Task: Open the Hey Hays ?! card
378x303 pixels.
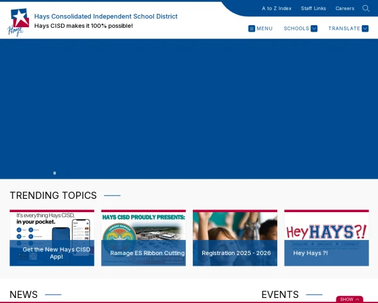Action: (326, 238)
